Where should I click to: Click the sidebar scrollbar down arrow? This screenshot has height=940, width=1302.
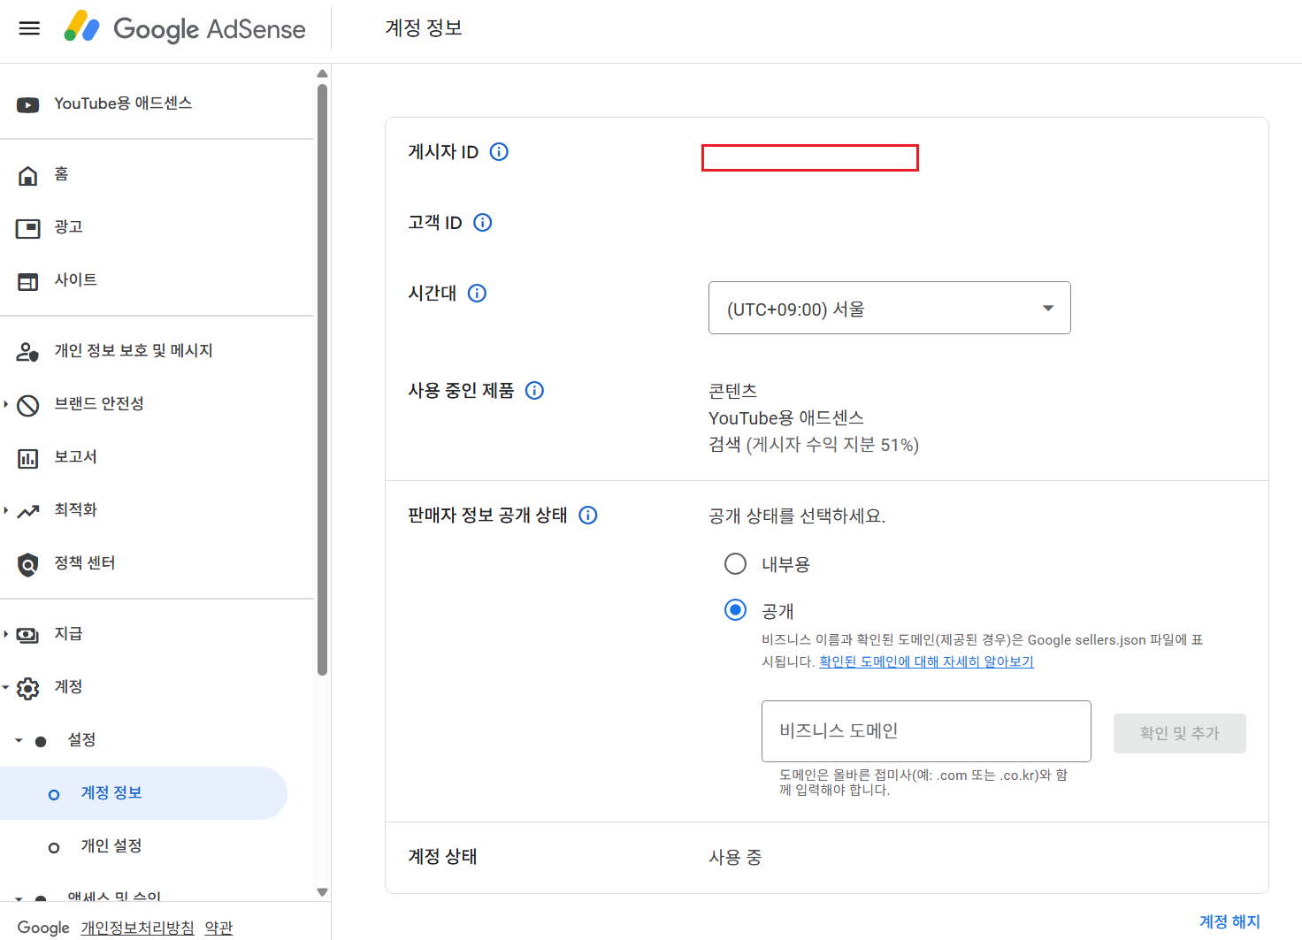(x=322, y=892)
